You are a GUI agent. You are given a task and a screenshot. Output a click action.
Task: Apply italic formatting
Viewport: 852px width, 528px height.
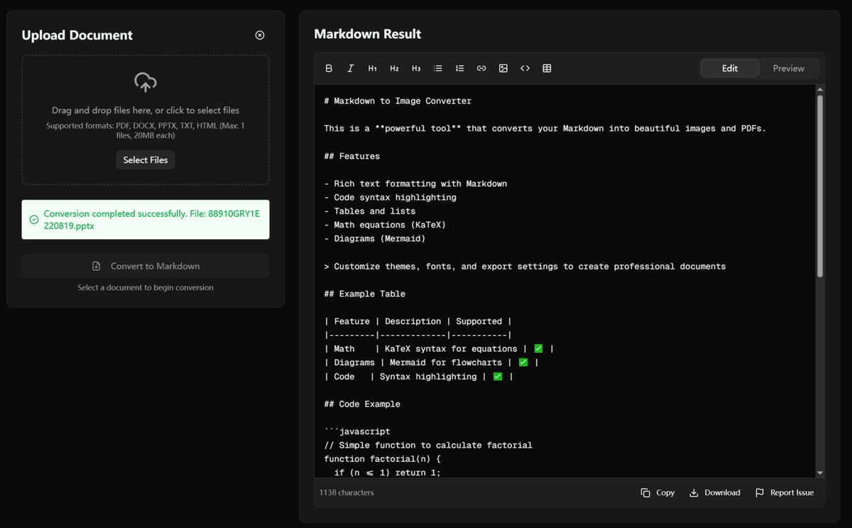tap(350, 67)
